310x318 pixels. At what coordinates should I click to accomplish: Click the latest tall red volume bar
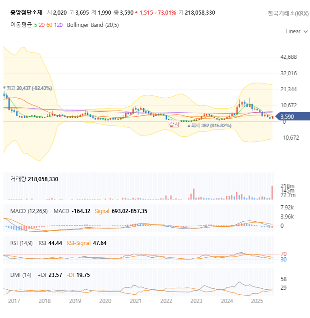pos(272,193)
